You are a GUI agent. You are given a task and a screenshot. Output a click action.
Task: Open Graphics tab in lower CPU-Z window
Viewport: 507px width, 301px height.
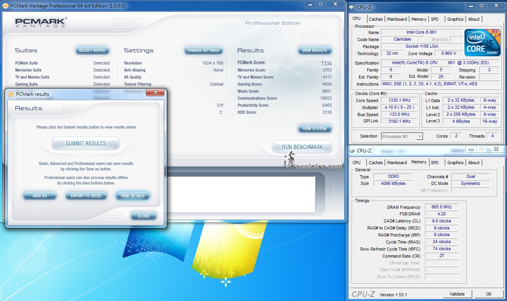455,163
